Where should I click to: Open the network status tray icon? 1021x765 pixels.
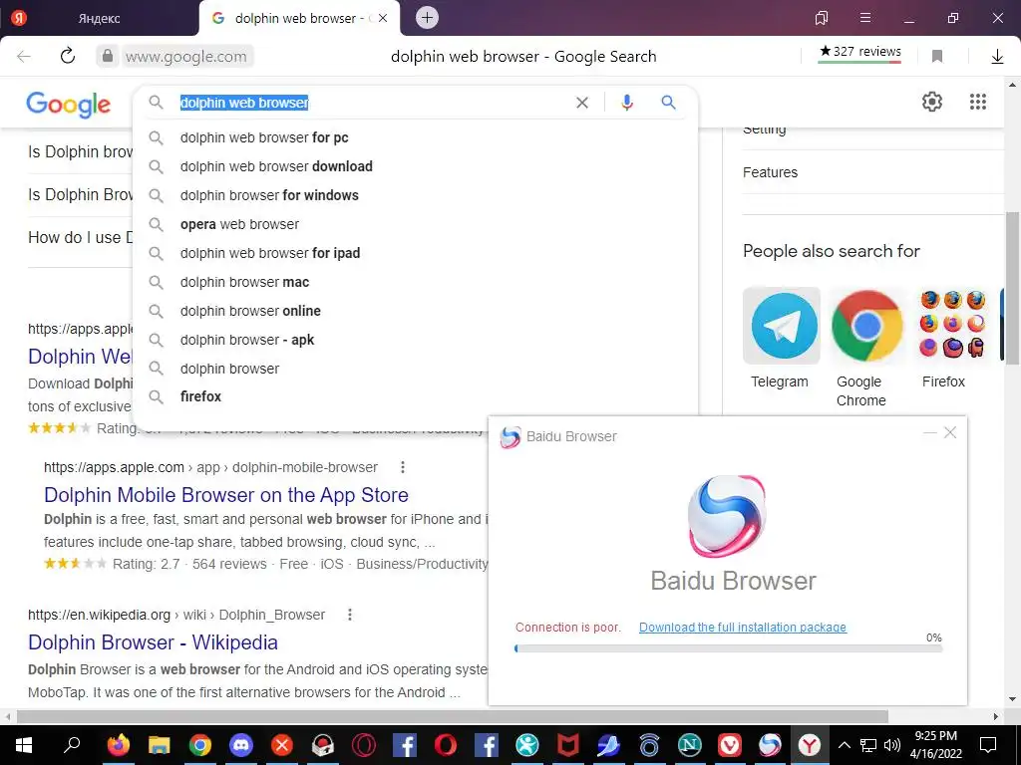[x=868, y=745]
